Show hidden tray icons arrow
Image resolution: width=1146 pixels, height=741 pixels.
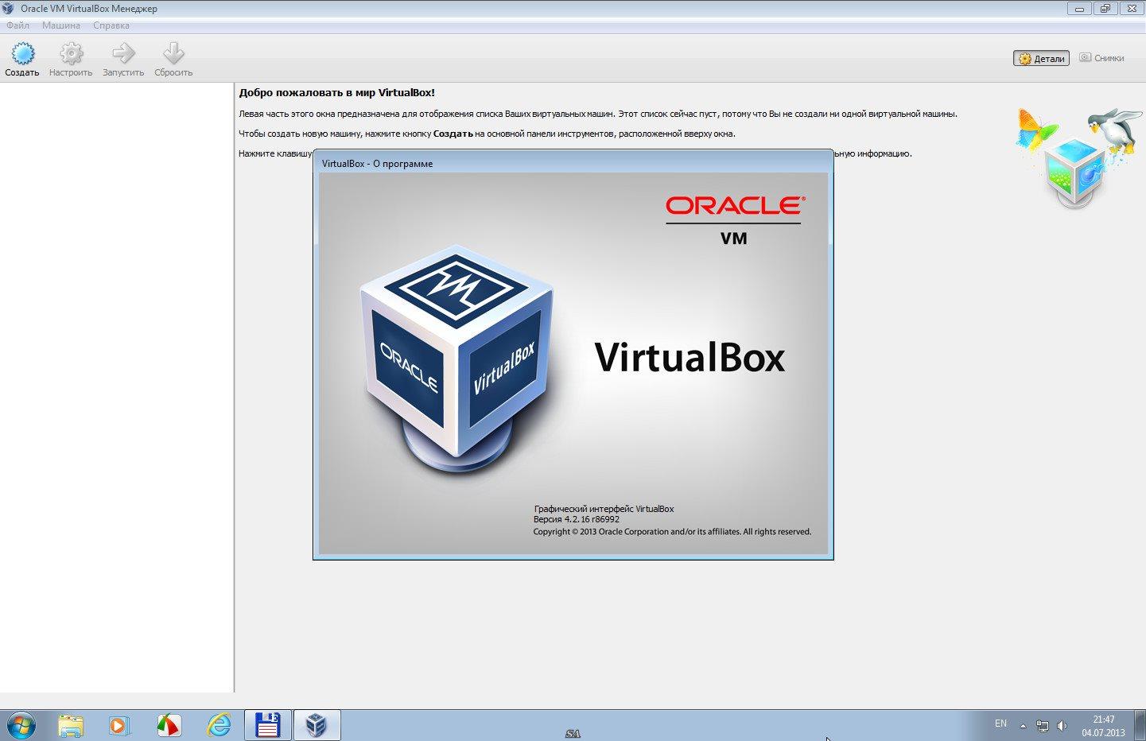click(1023, 726)
